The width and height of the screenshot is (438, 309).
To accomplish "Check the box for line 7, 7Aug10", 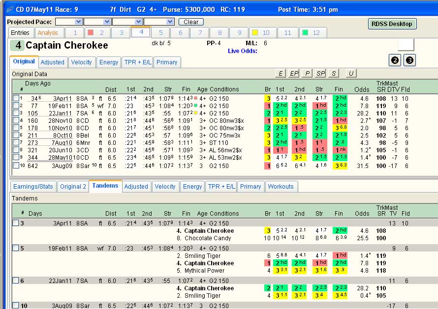I will [x=16, y=142].
